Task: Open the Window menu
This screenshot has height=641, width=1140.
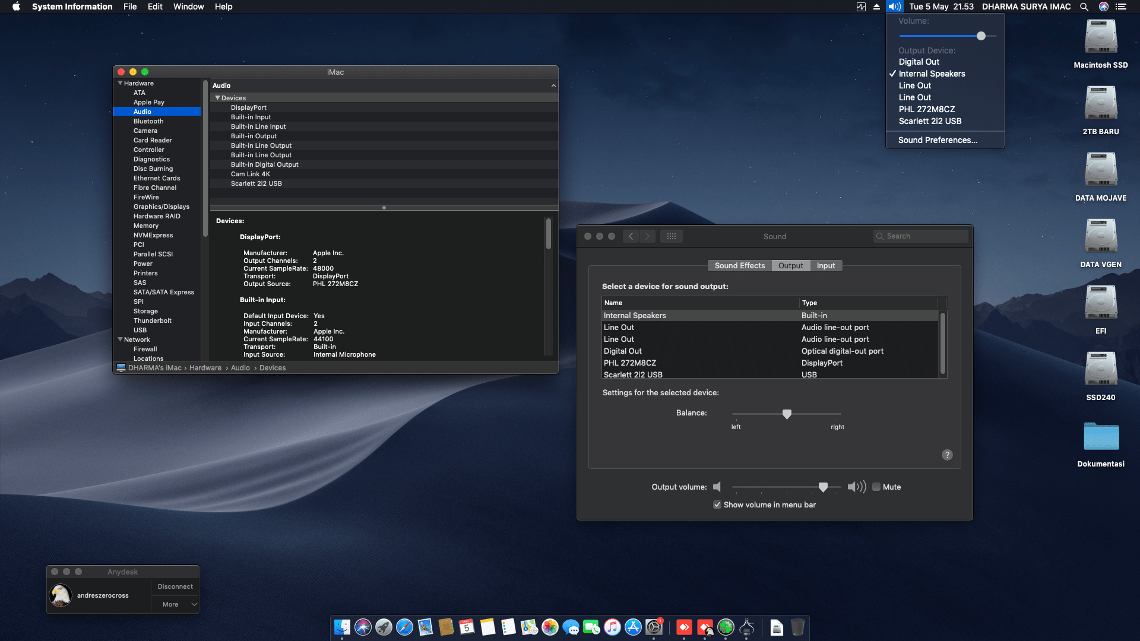Action: pyautogui.click(x=188, y=7)
